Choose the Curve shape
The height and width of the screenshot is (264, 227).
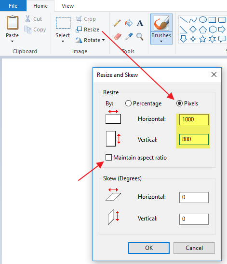[193, 20]
